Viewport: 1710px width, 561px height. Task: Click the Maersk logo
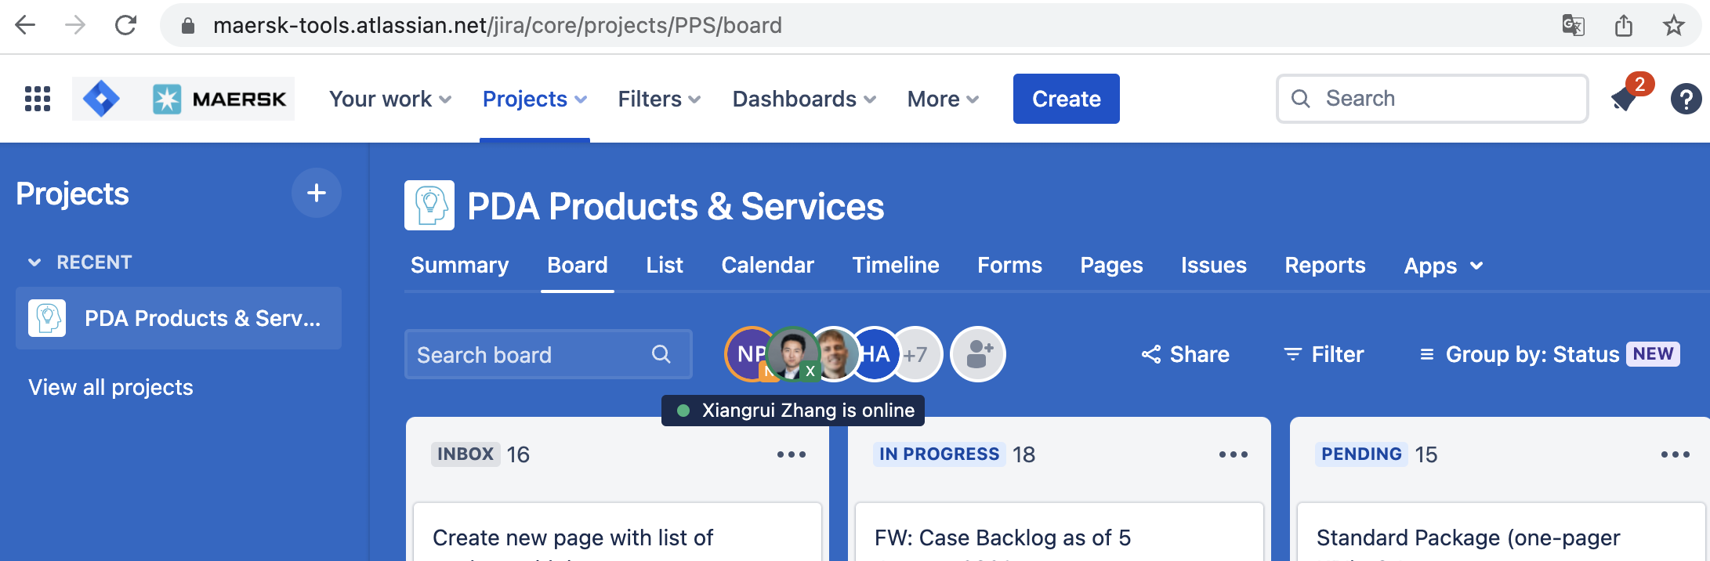pyautogui.click(x=219, y=99)
